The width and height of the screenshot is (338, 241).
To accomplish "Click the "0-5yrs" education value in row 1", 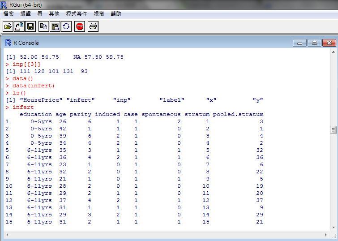I will point(41,122).
